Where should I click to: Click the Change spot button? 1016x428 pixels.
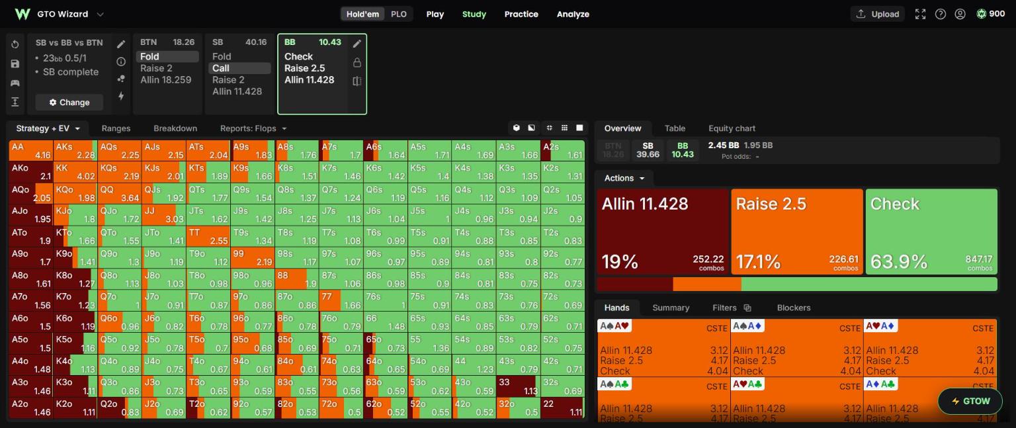pyautogui.click(x=69, y=103)
